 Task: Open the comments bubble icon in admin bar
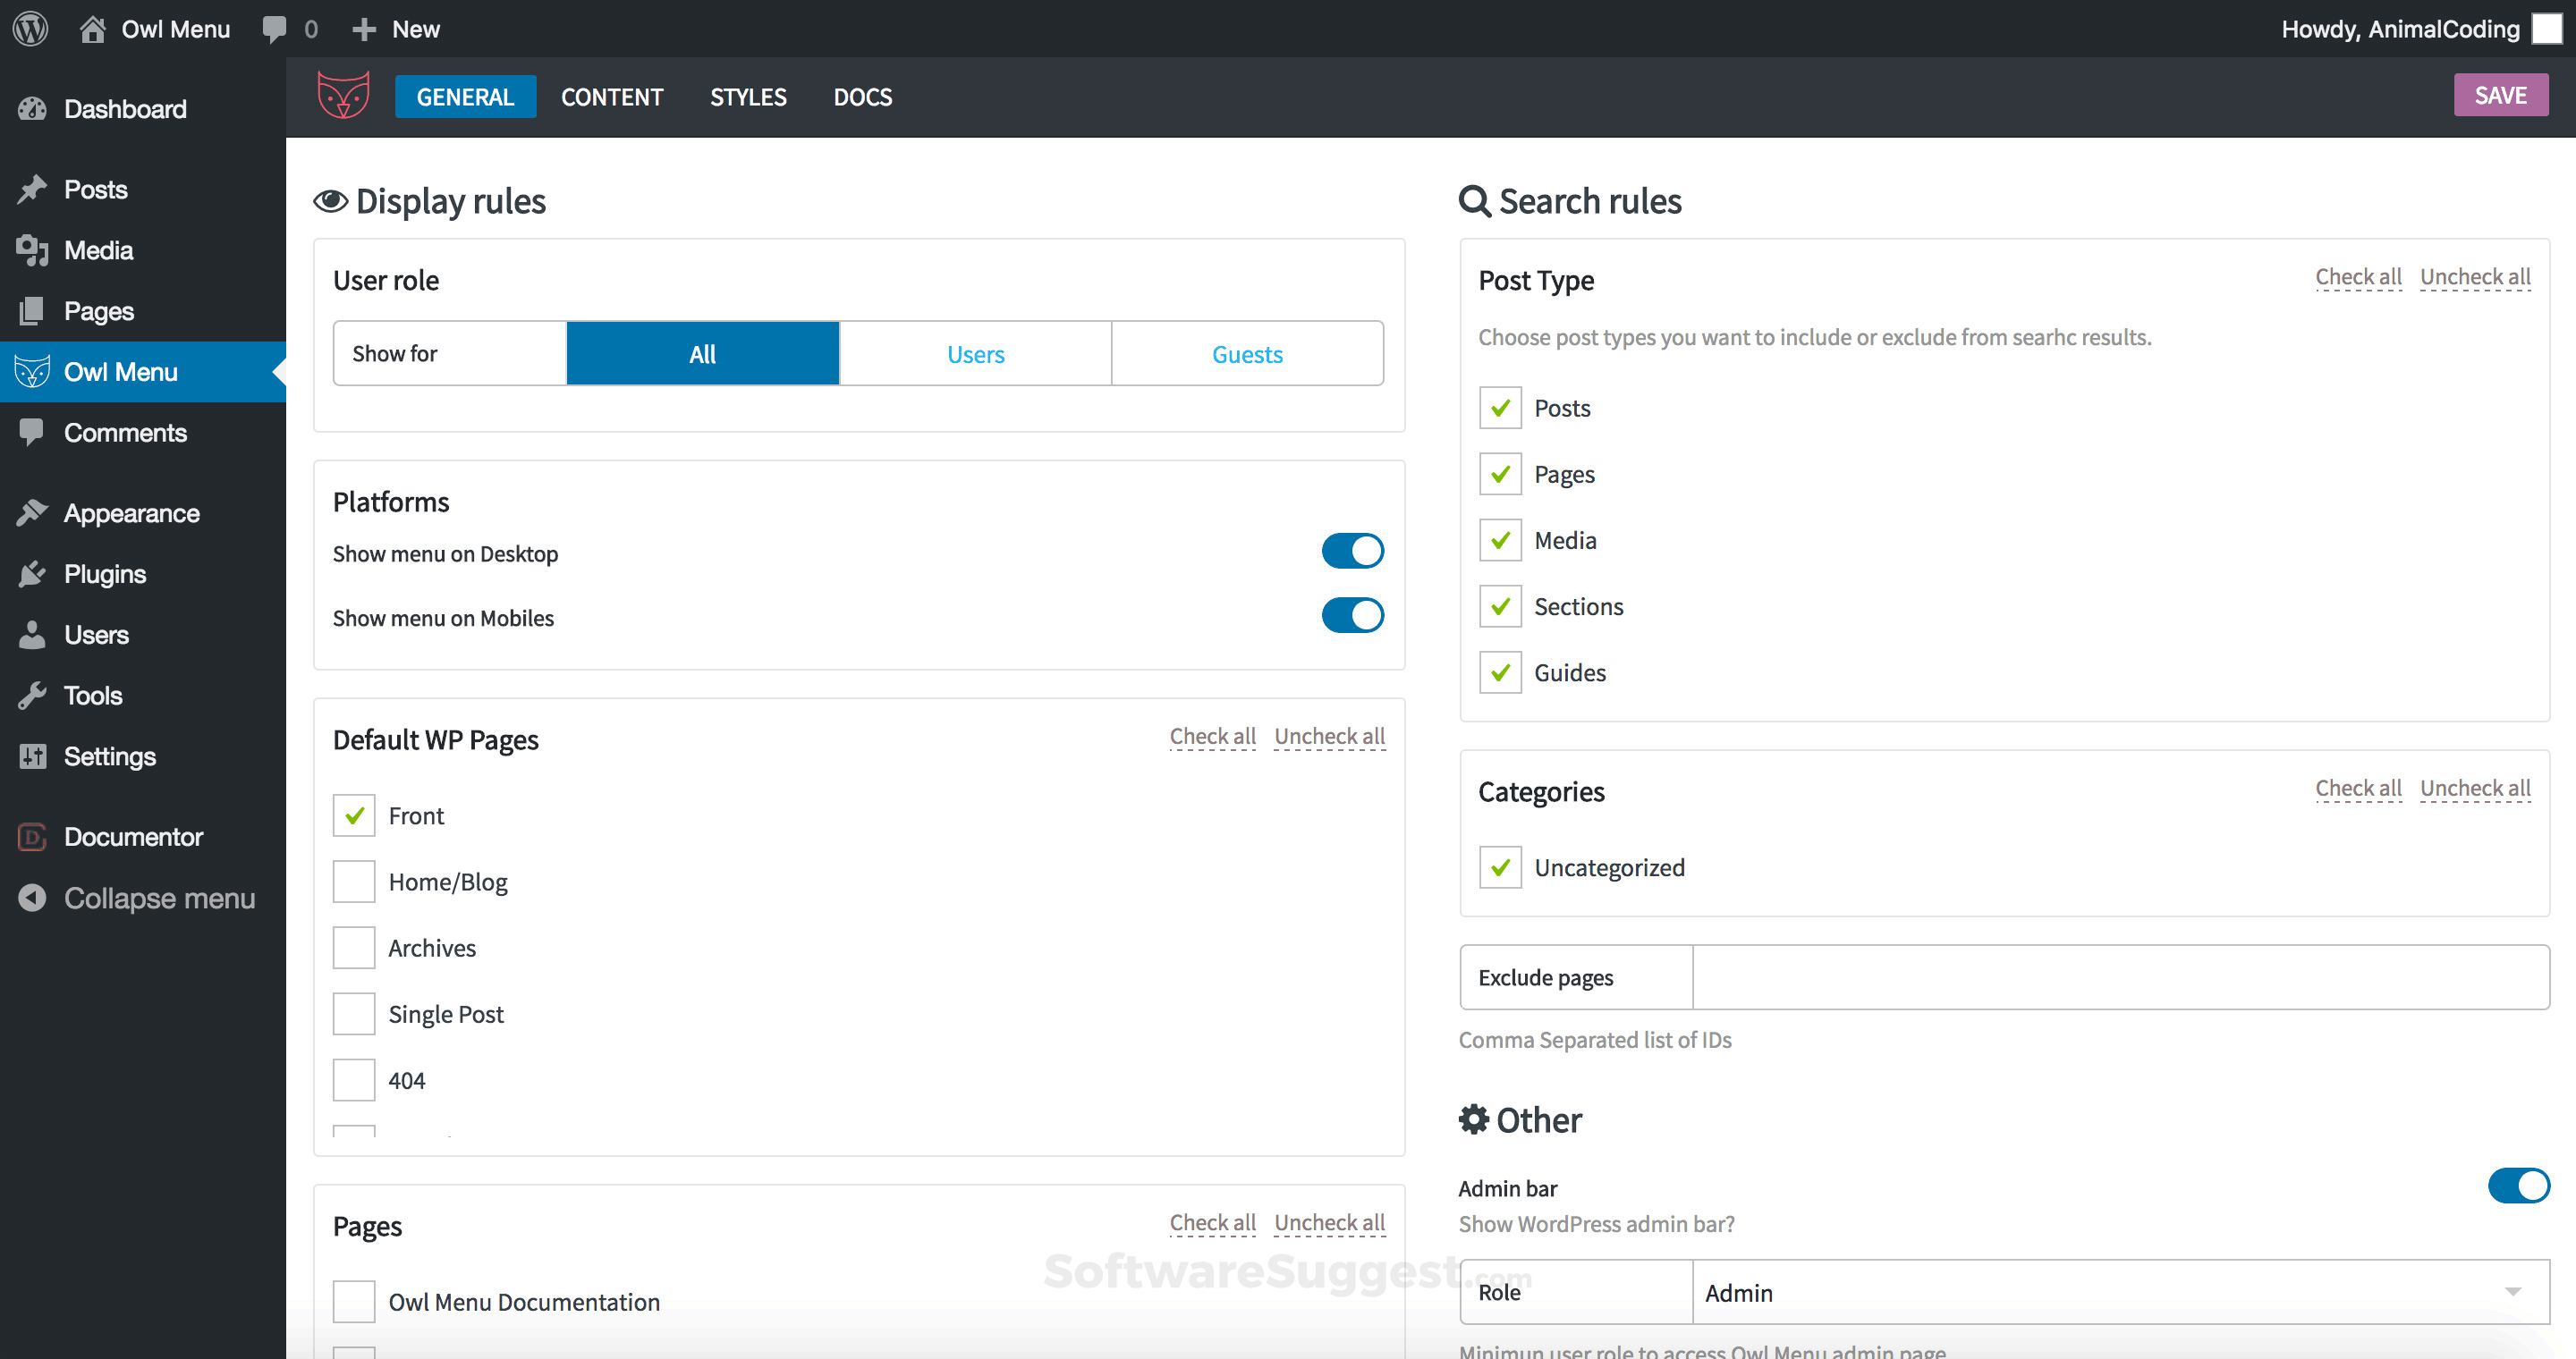click(x=274, y=28)
